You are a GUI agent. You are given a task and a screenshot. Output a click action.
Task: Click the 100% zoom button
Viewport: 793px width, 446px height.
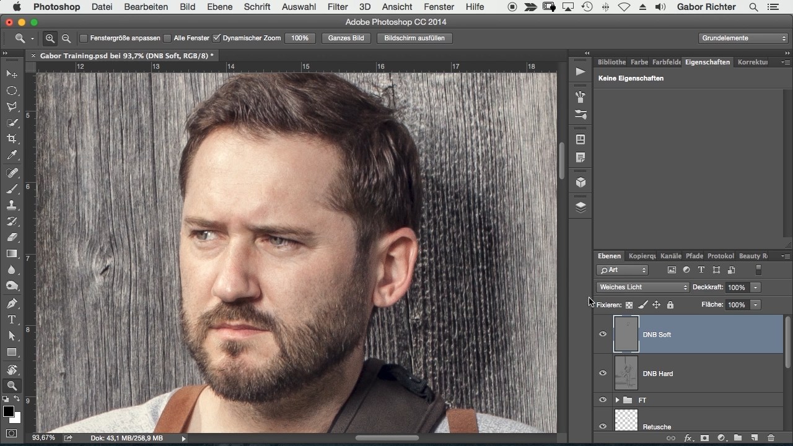[300, 38]
